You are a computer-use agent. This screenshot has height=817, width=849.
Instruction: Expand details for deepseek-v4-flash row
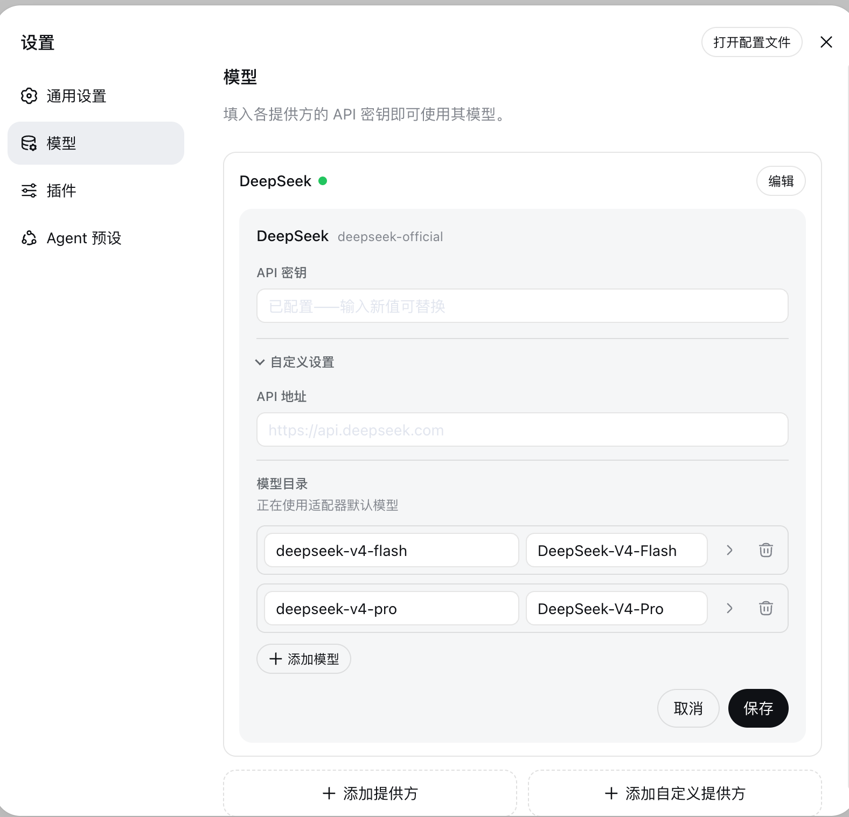coord(729,550)
